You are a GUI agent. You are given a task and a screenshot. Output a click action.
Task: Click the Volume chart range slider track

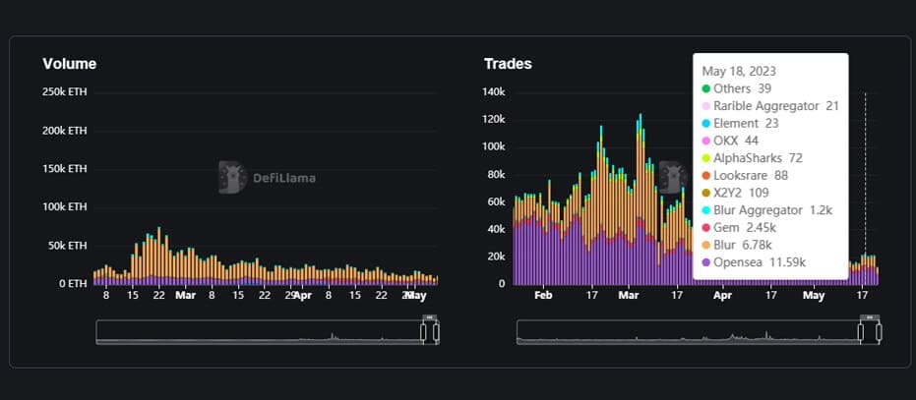pos(256,332)
